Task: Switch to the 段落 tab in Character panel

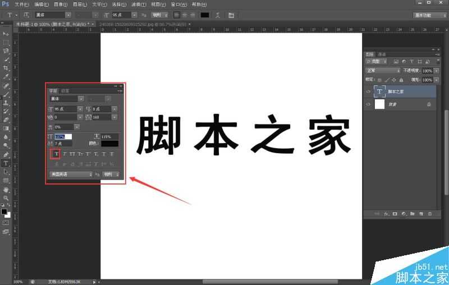Action: pyautogui.click(x=65, y=90)
